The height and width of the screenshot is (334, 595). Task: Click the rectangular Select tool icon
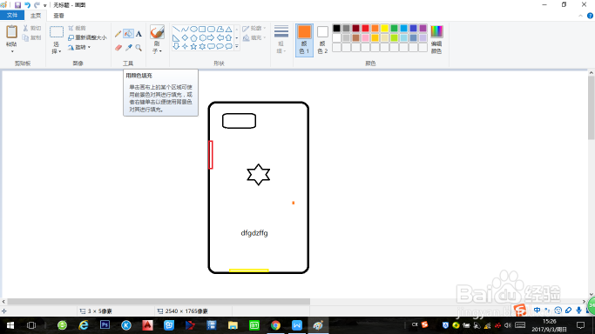(x=57, y=32)
